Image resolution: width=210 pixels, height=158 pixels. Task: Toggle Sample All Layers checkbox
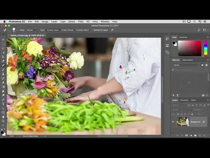click(x=92, y=30)
